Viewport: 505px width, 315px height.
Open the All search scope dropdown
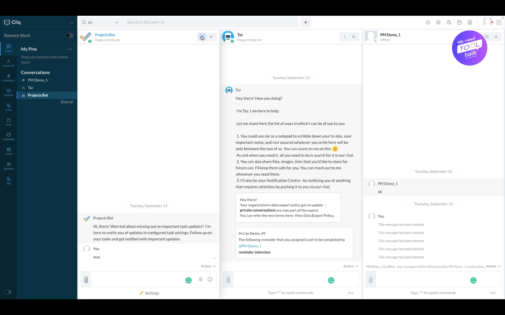coord(100,22)
